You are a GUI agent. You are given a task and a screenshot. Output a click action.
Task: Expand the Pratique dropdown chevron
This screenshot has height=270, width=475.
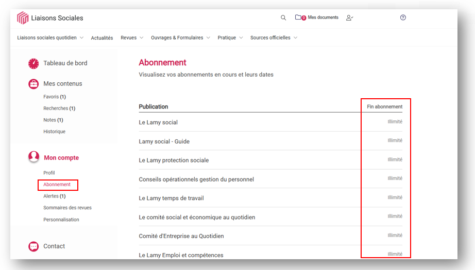point(241,38)
